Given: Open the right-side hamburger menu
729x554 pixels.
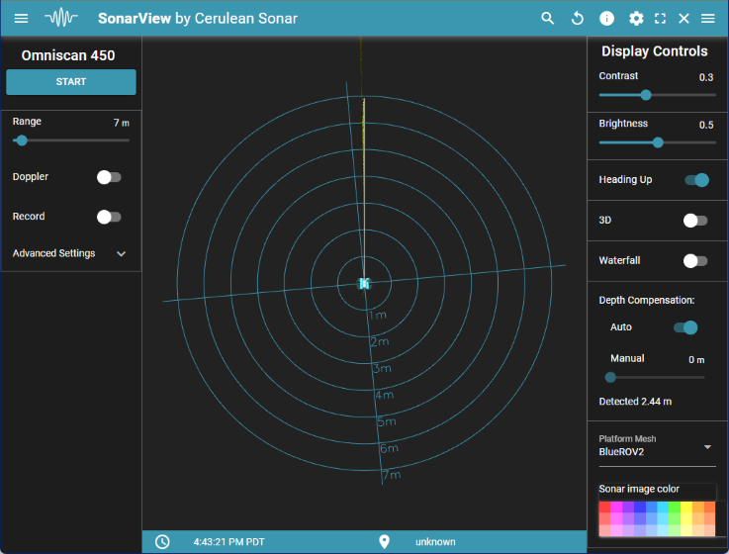Looking at the screenshot, I should point(708,19).
